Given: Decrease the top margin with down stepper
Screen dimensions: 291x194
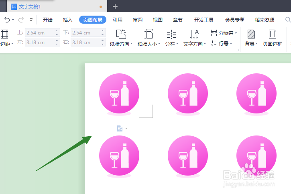Looking at the screenshot, I should (57, 34).
